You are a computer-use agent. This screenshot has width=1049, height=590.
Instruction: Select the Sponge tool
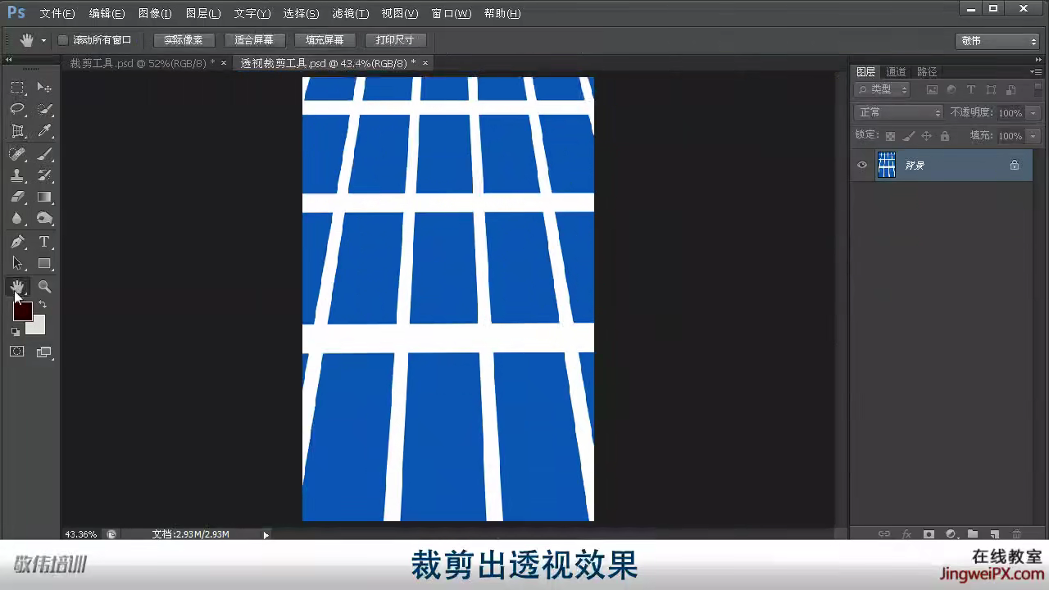44,219
